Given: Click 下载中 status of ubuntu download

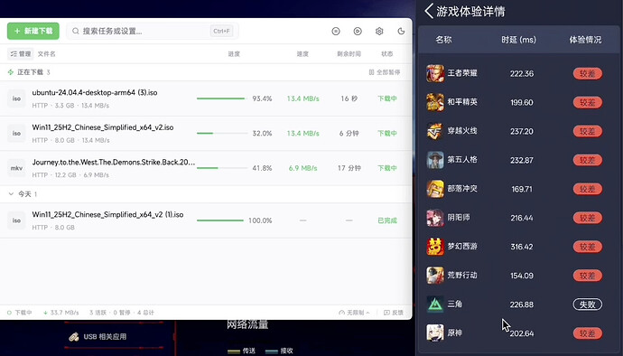Looking at the screenshot, I should [x=387, y=98].
